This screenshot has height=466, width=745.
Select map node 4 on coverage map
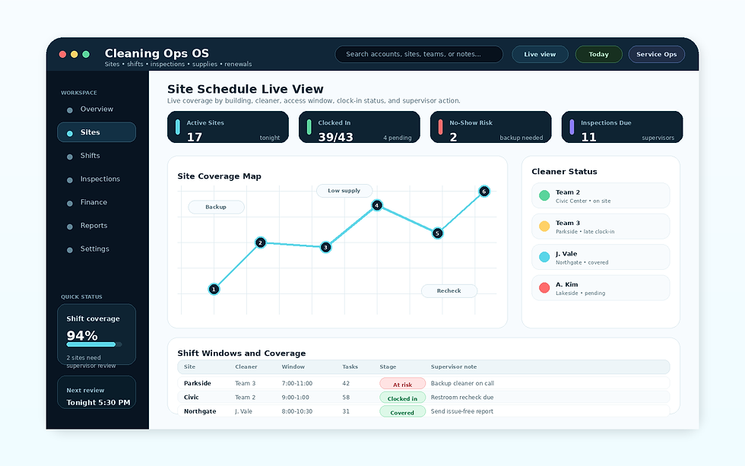(377, 205)
